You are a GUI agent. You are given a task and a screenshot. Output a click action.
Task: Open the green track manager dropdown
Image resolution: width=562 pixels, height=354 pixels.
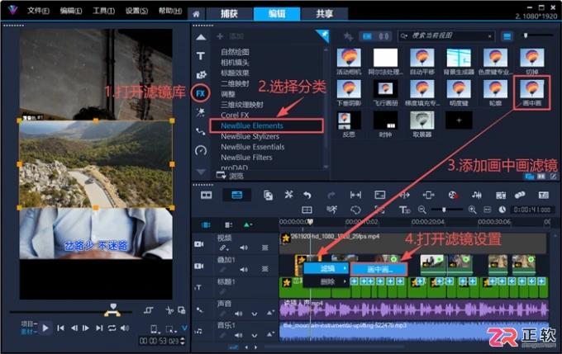point(247,224)
